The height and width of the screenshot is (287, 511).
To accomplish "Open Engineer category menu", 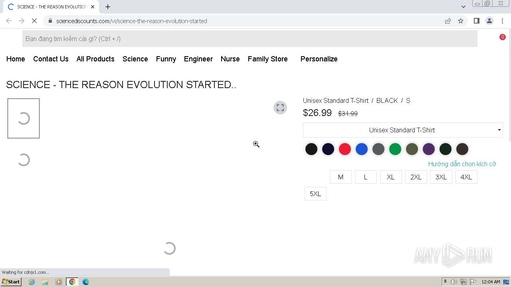I will click(x=198, y=59).
